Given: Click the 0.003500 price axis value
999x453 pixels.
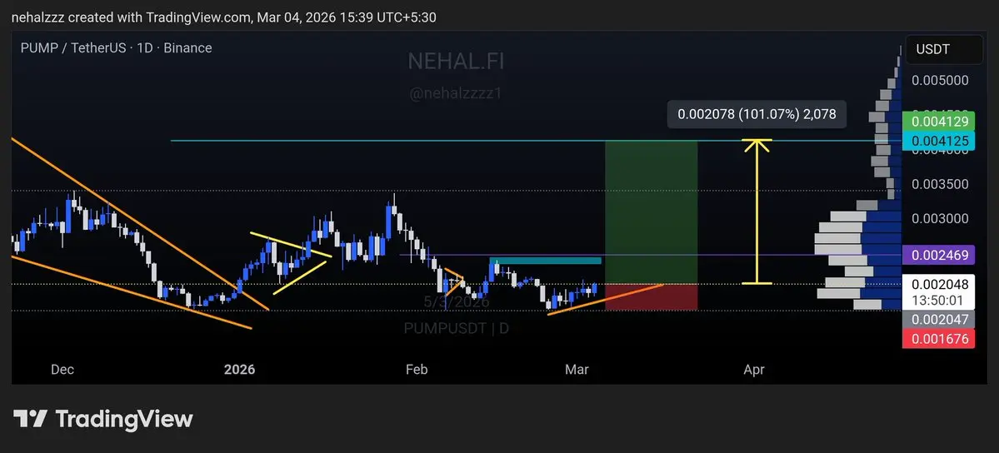Looking at the screenshot, I should [x=940, y=184].
